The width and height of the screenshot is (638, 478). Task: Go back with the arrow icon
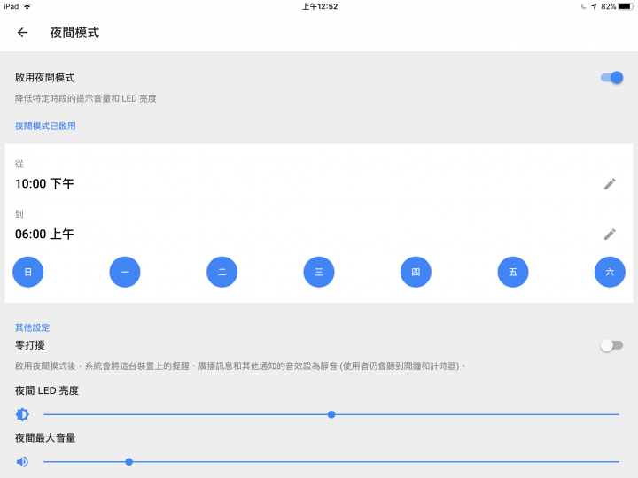[x=22, y=33]
